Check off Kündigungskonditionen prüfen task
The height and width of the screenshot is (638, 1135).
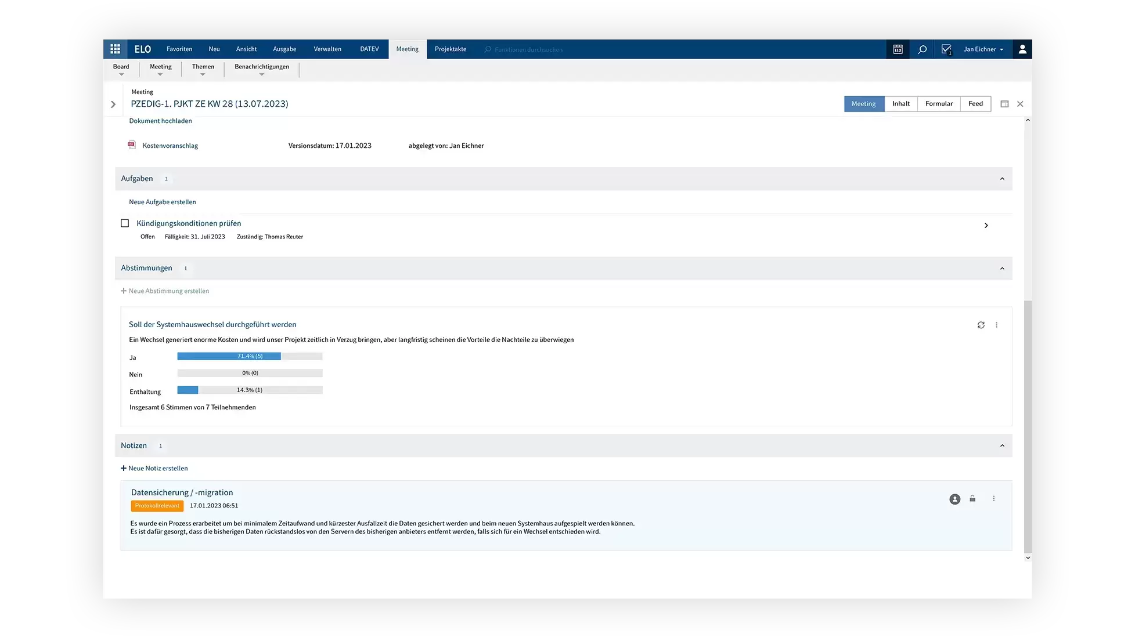pos(125,223)
